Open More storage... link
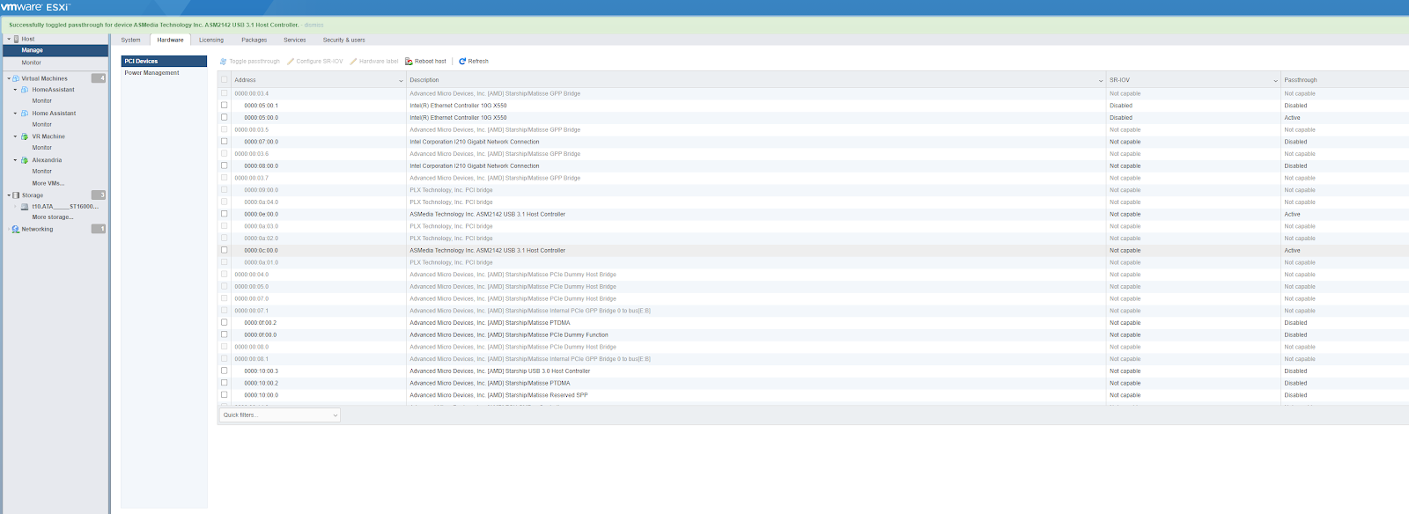The image size is (1409, 514). click(x=53, y=217)
